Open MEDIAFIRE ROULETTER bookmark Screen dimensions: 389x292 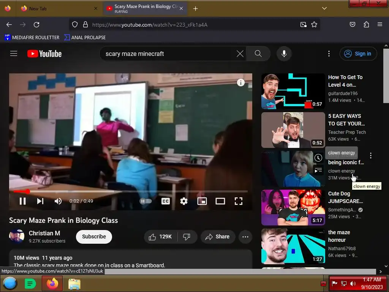tap(32, 38)
